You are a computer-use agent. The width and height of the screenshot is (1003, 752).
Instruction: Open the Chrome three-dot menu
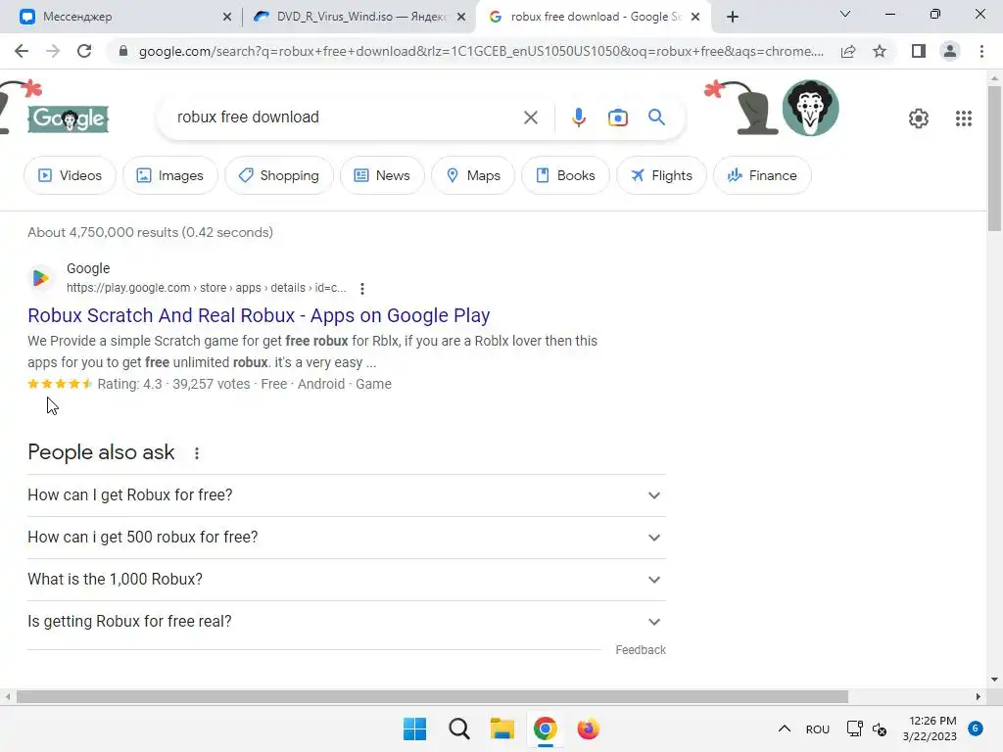tap(981, 51)
